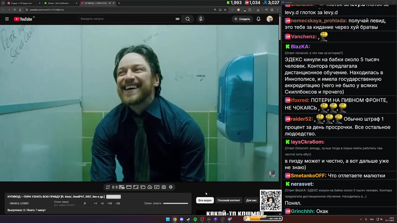The height and width of the screenshot is (223, 397).
Task: Click the audio boost waves icon
Action: click(115, 187)
